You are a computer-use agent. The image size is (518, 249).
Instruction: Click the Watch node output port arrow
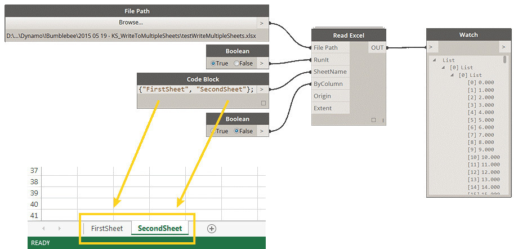[503, 47]
